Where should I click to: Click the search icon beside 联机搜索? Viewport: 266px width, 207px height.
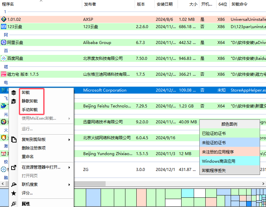click(14, 185)
